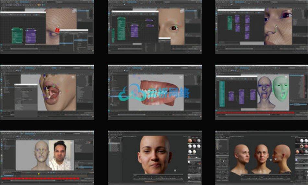Screen dimensions: 308x185
Task: Click the red timeline bar below the green mask viewport
Action: pos(255,113)
